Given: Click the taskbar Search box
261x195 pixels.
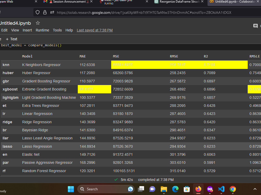Looking at the screenshot, I should pos(106,189).
